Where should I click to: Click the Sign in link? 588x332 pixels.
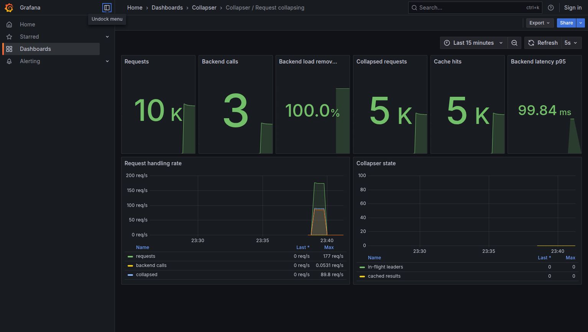tap(573, 8)
